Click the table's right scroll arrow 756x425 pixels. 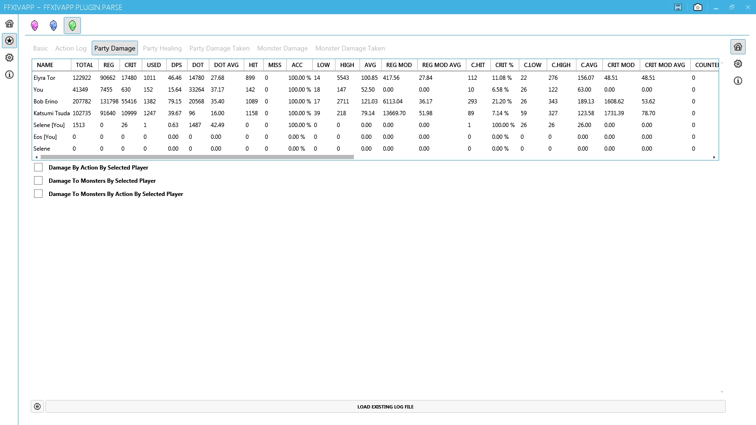(714, 157)
